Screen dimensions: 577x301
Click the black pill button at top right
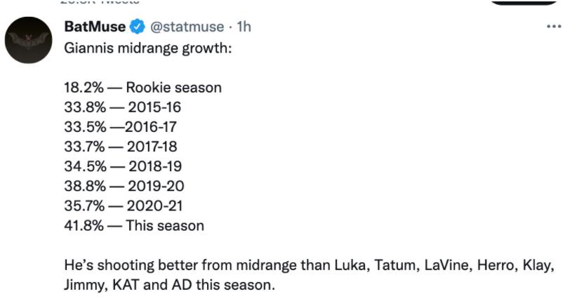click(523, 2)
